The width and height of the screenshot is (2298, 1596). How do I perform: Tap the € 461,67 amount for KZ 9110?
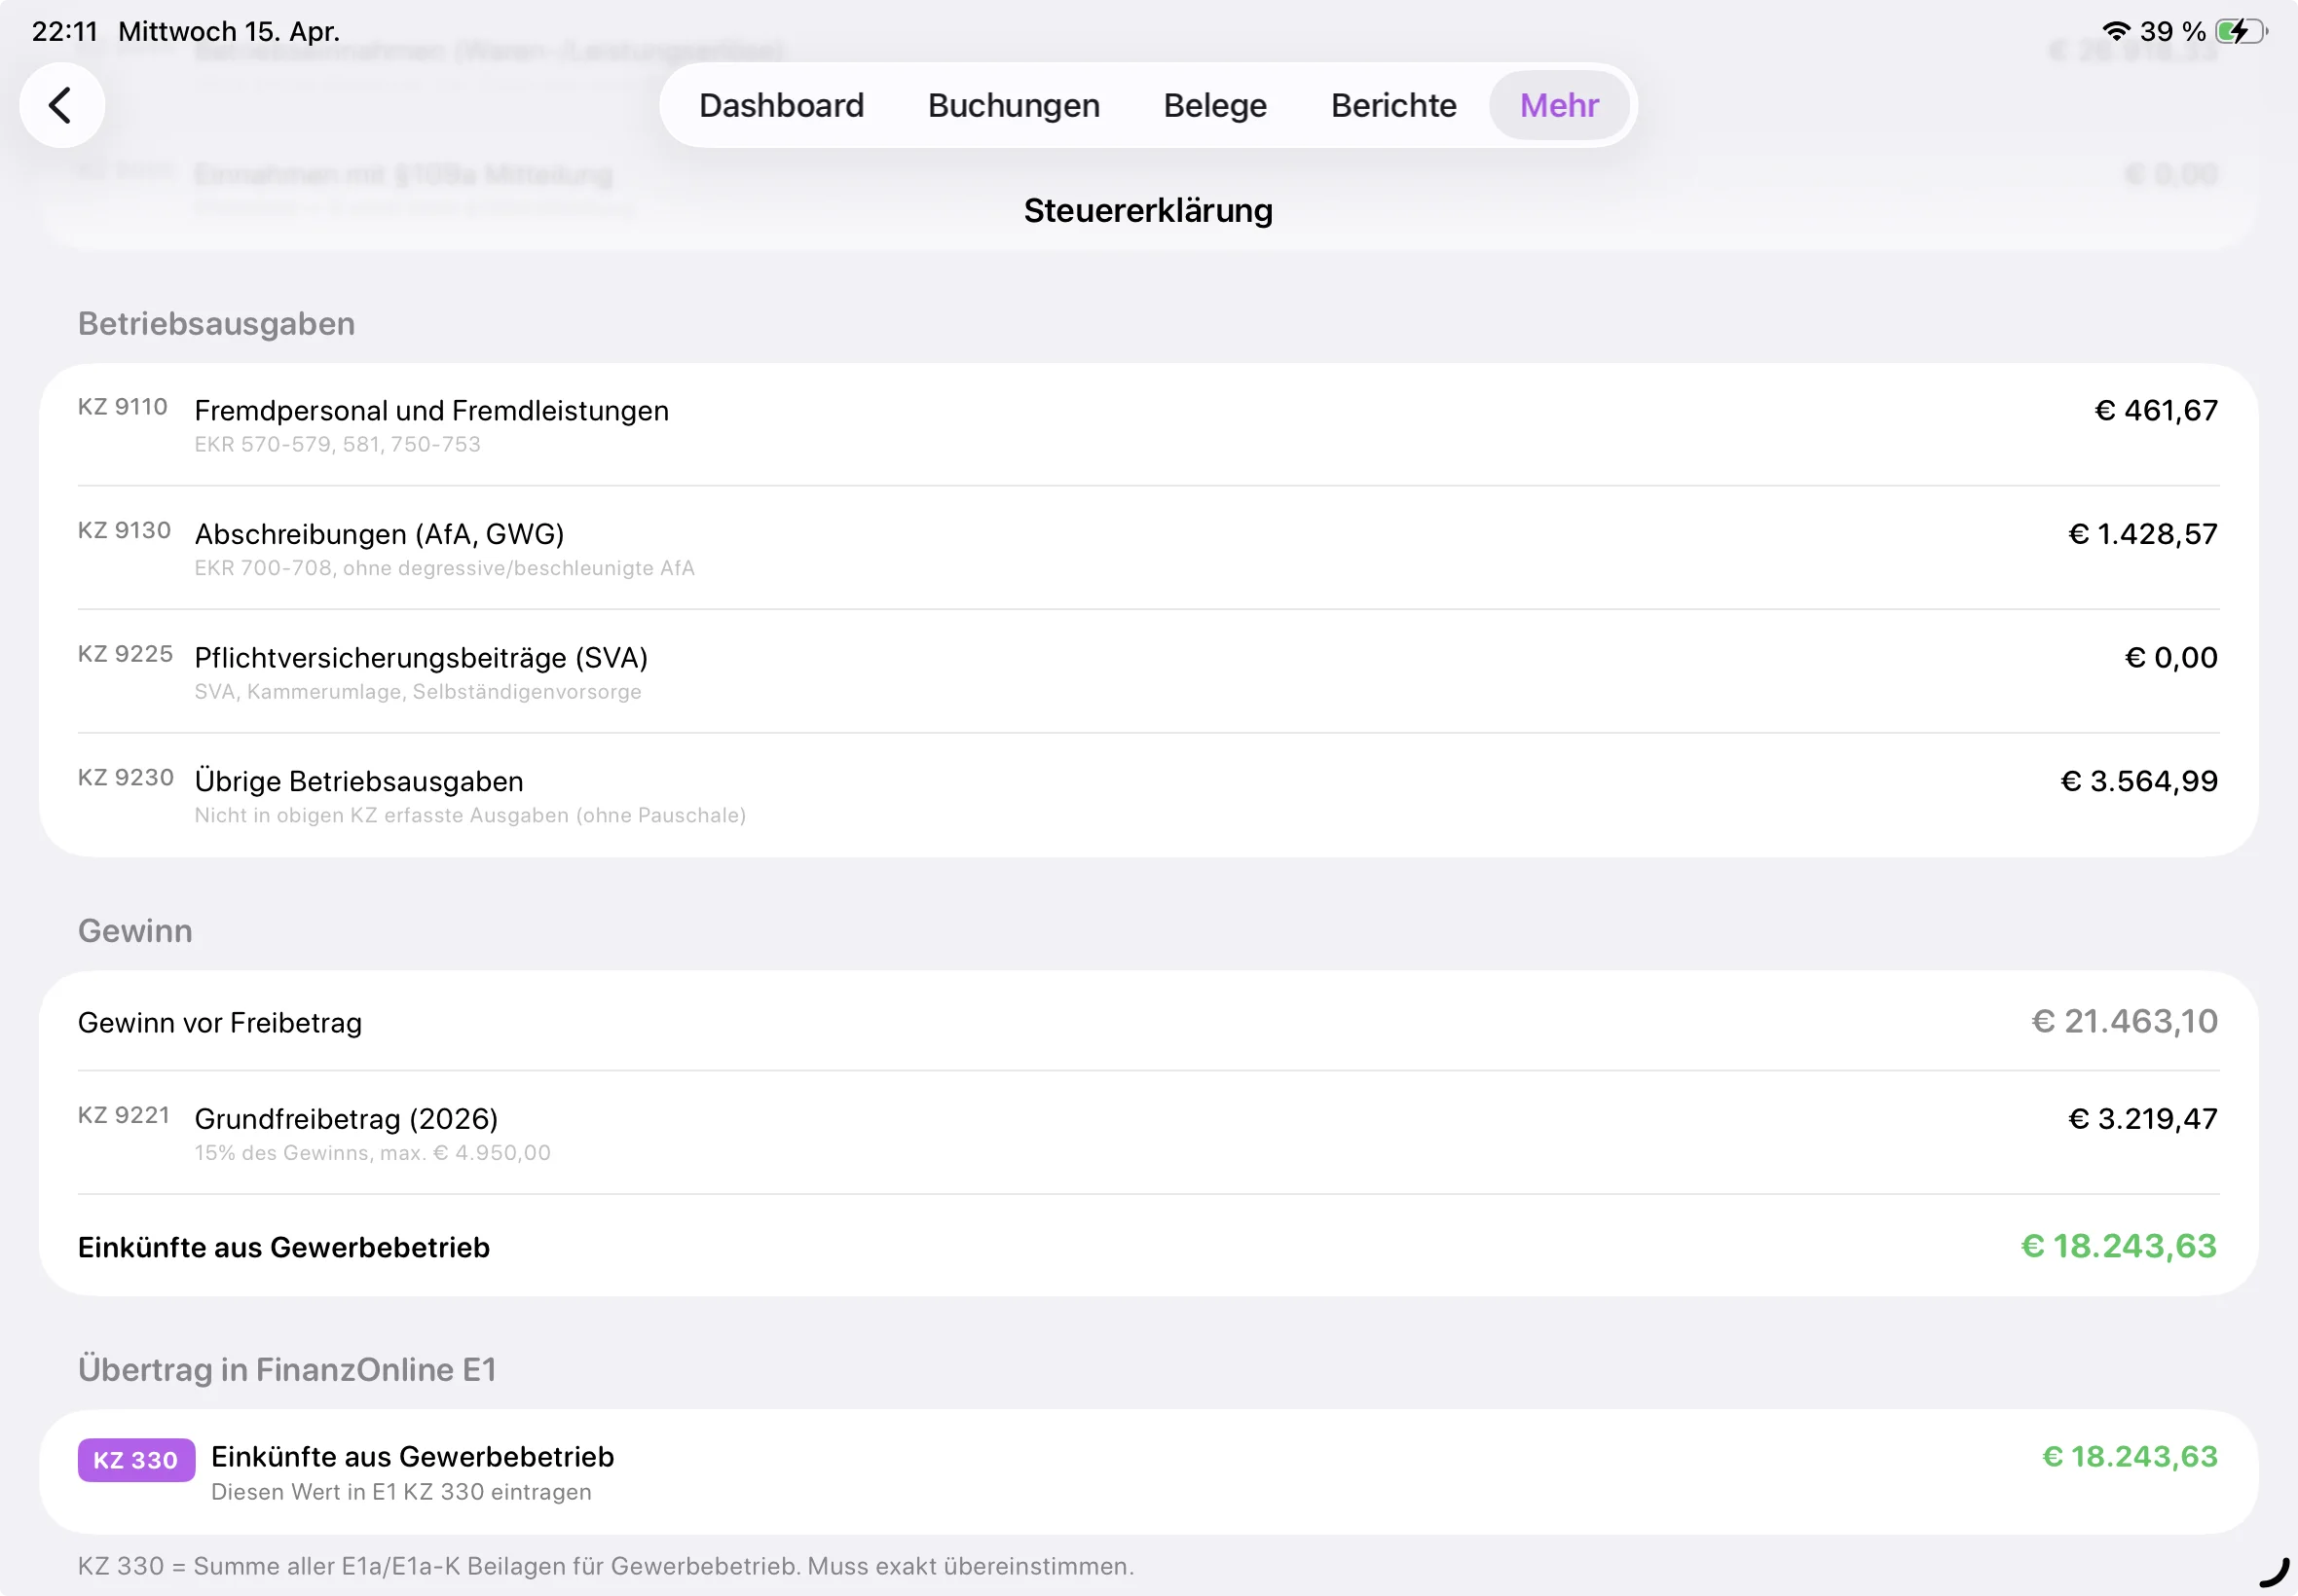point(2155,411)
